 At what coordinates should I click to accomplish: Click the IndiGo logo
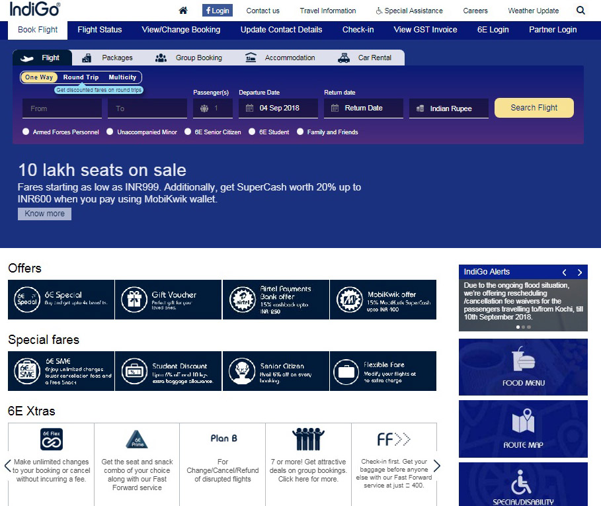[34, 9]
